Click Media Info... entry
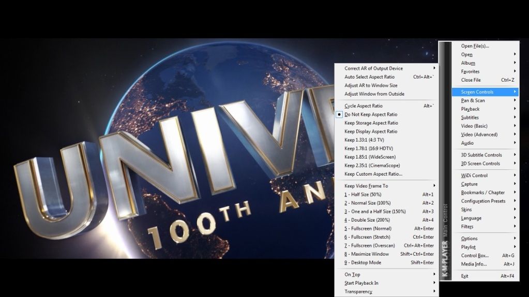 point(485,264)
